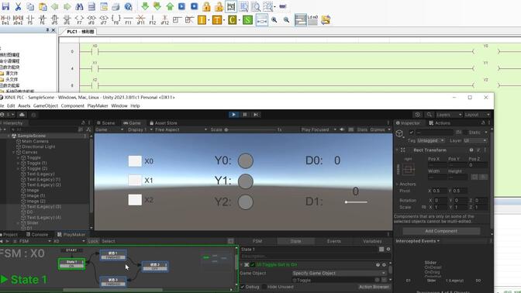Click the olive C counter icon

(233, 20)
